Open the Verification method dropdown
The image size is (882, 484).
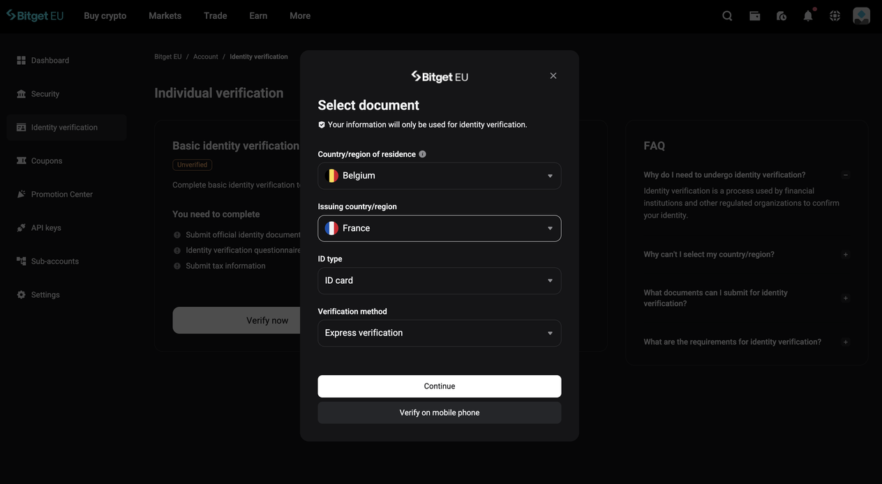coord(440,333)
